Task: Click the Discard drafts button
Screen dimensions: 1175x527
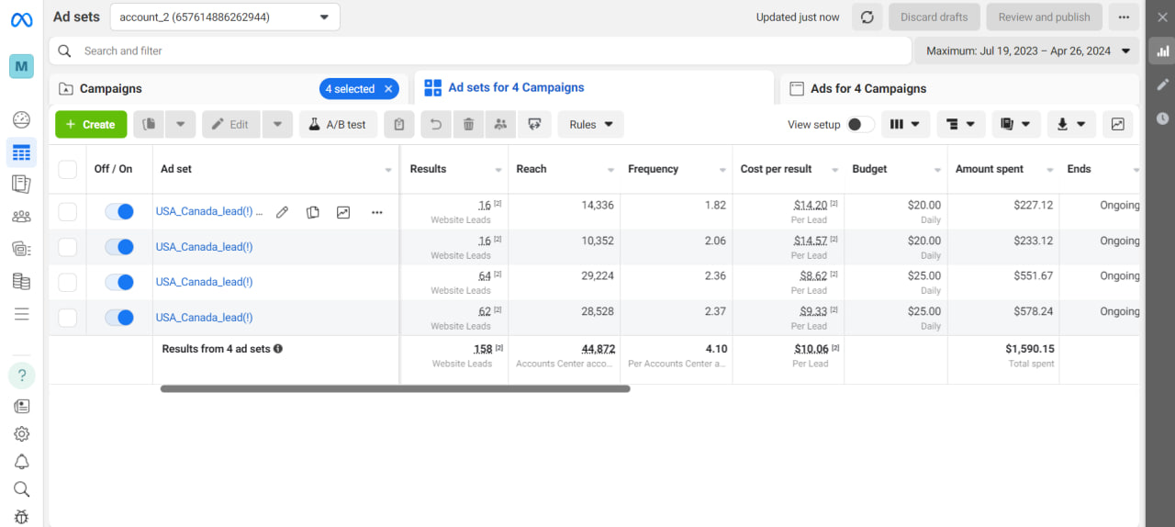Action: (934, 17)
